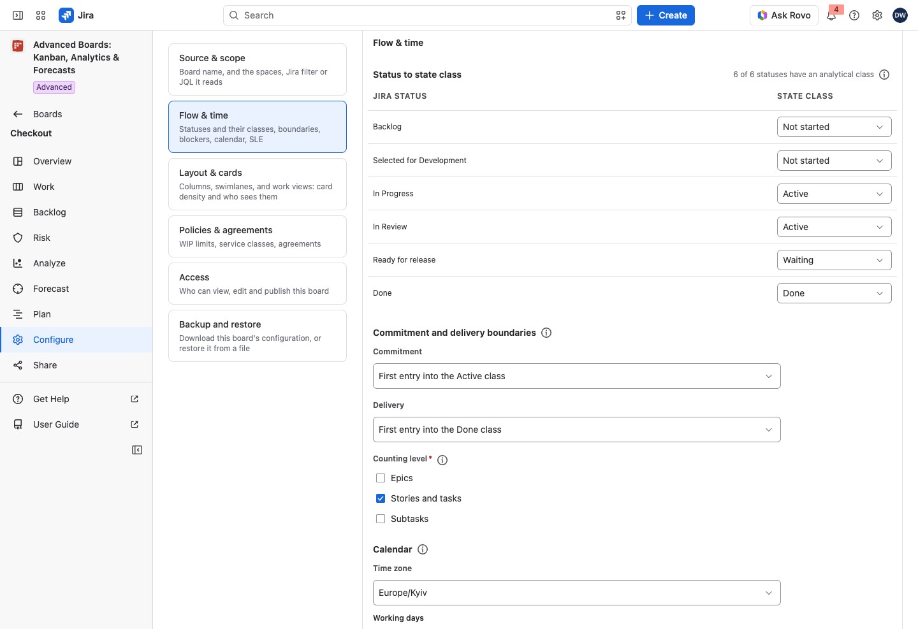This screenshot has width=918, height=629.
Task: Open the DW profile avatar
Action: [900, 15]
